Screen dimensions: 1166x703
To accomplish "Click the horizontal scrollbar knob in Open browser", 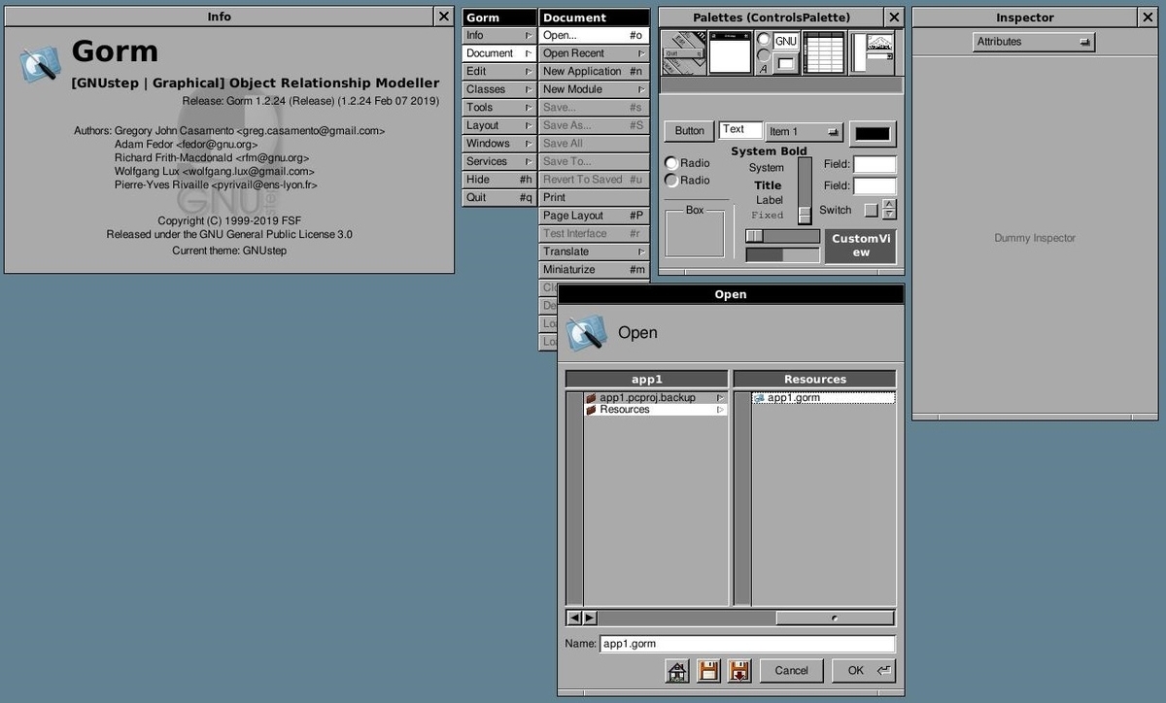I will [835, 618].
